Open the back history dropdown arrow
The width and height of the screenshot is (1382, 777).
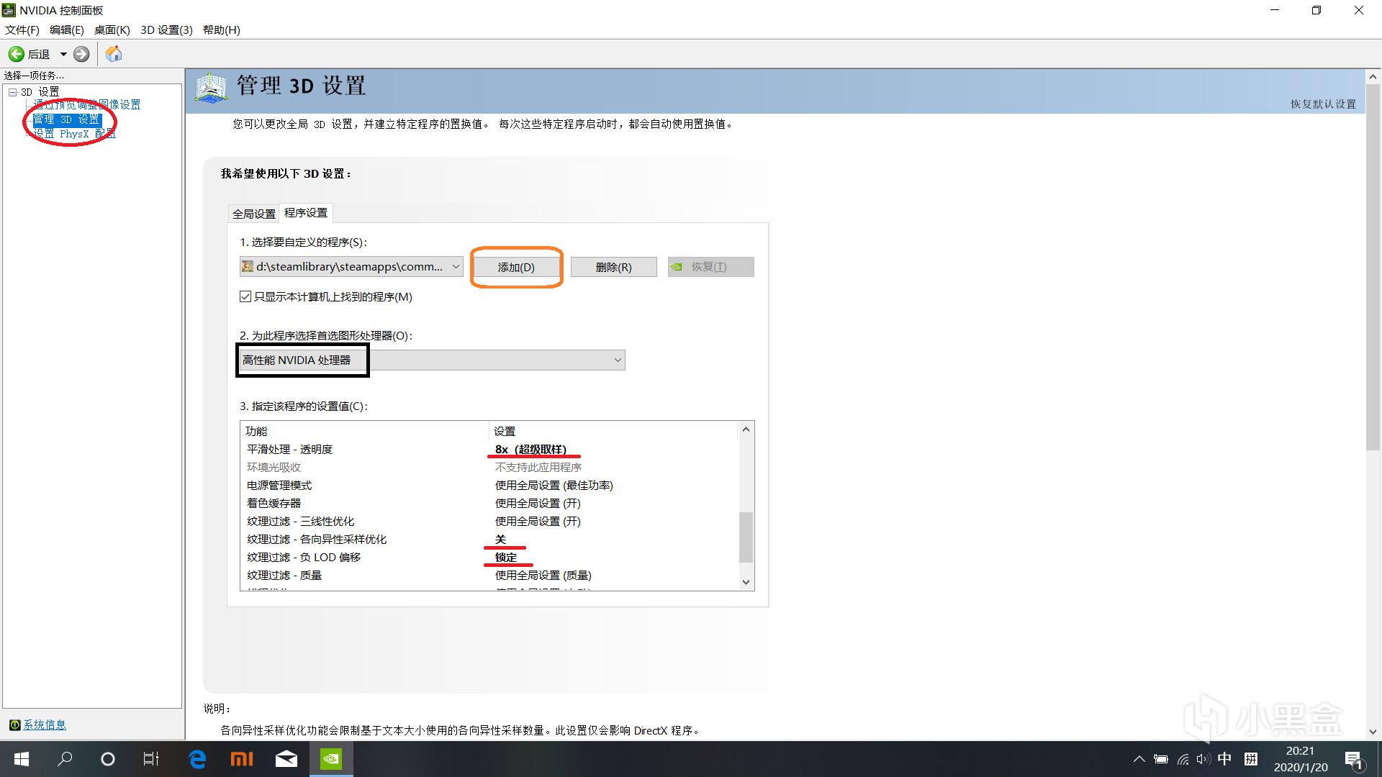tap(63, 54)
